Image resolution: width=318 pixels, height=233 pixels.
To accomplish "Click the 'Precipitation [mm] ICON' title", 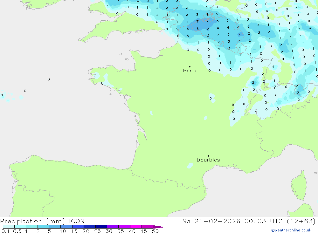I will coord(42,221).
